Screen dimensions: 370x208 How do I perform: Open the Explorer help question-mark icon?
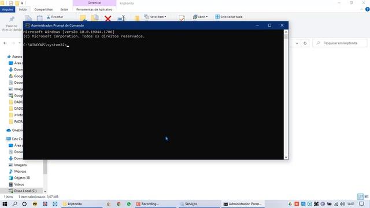(x=367, y=9)
